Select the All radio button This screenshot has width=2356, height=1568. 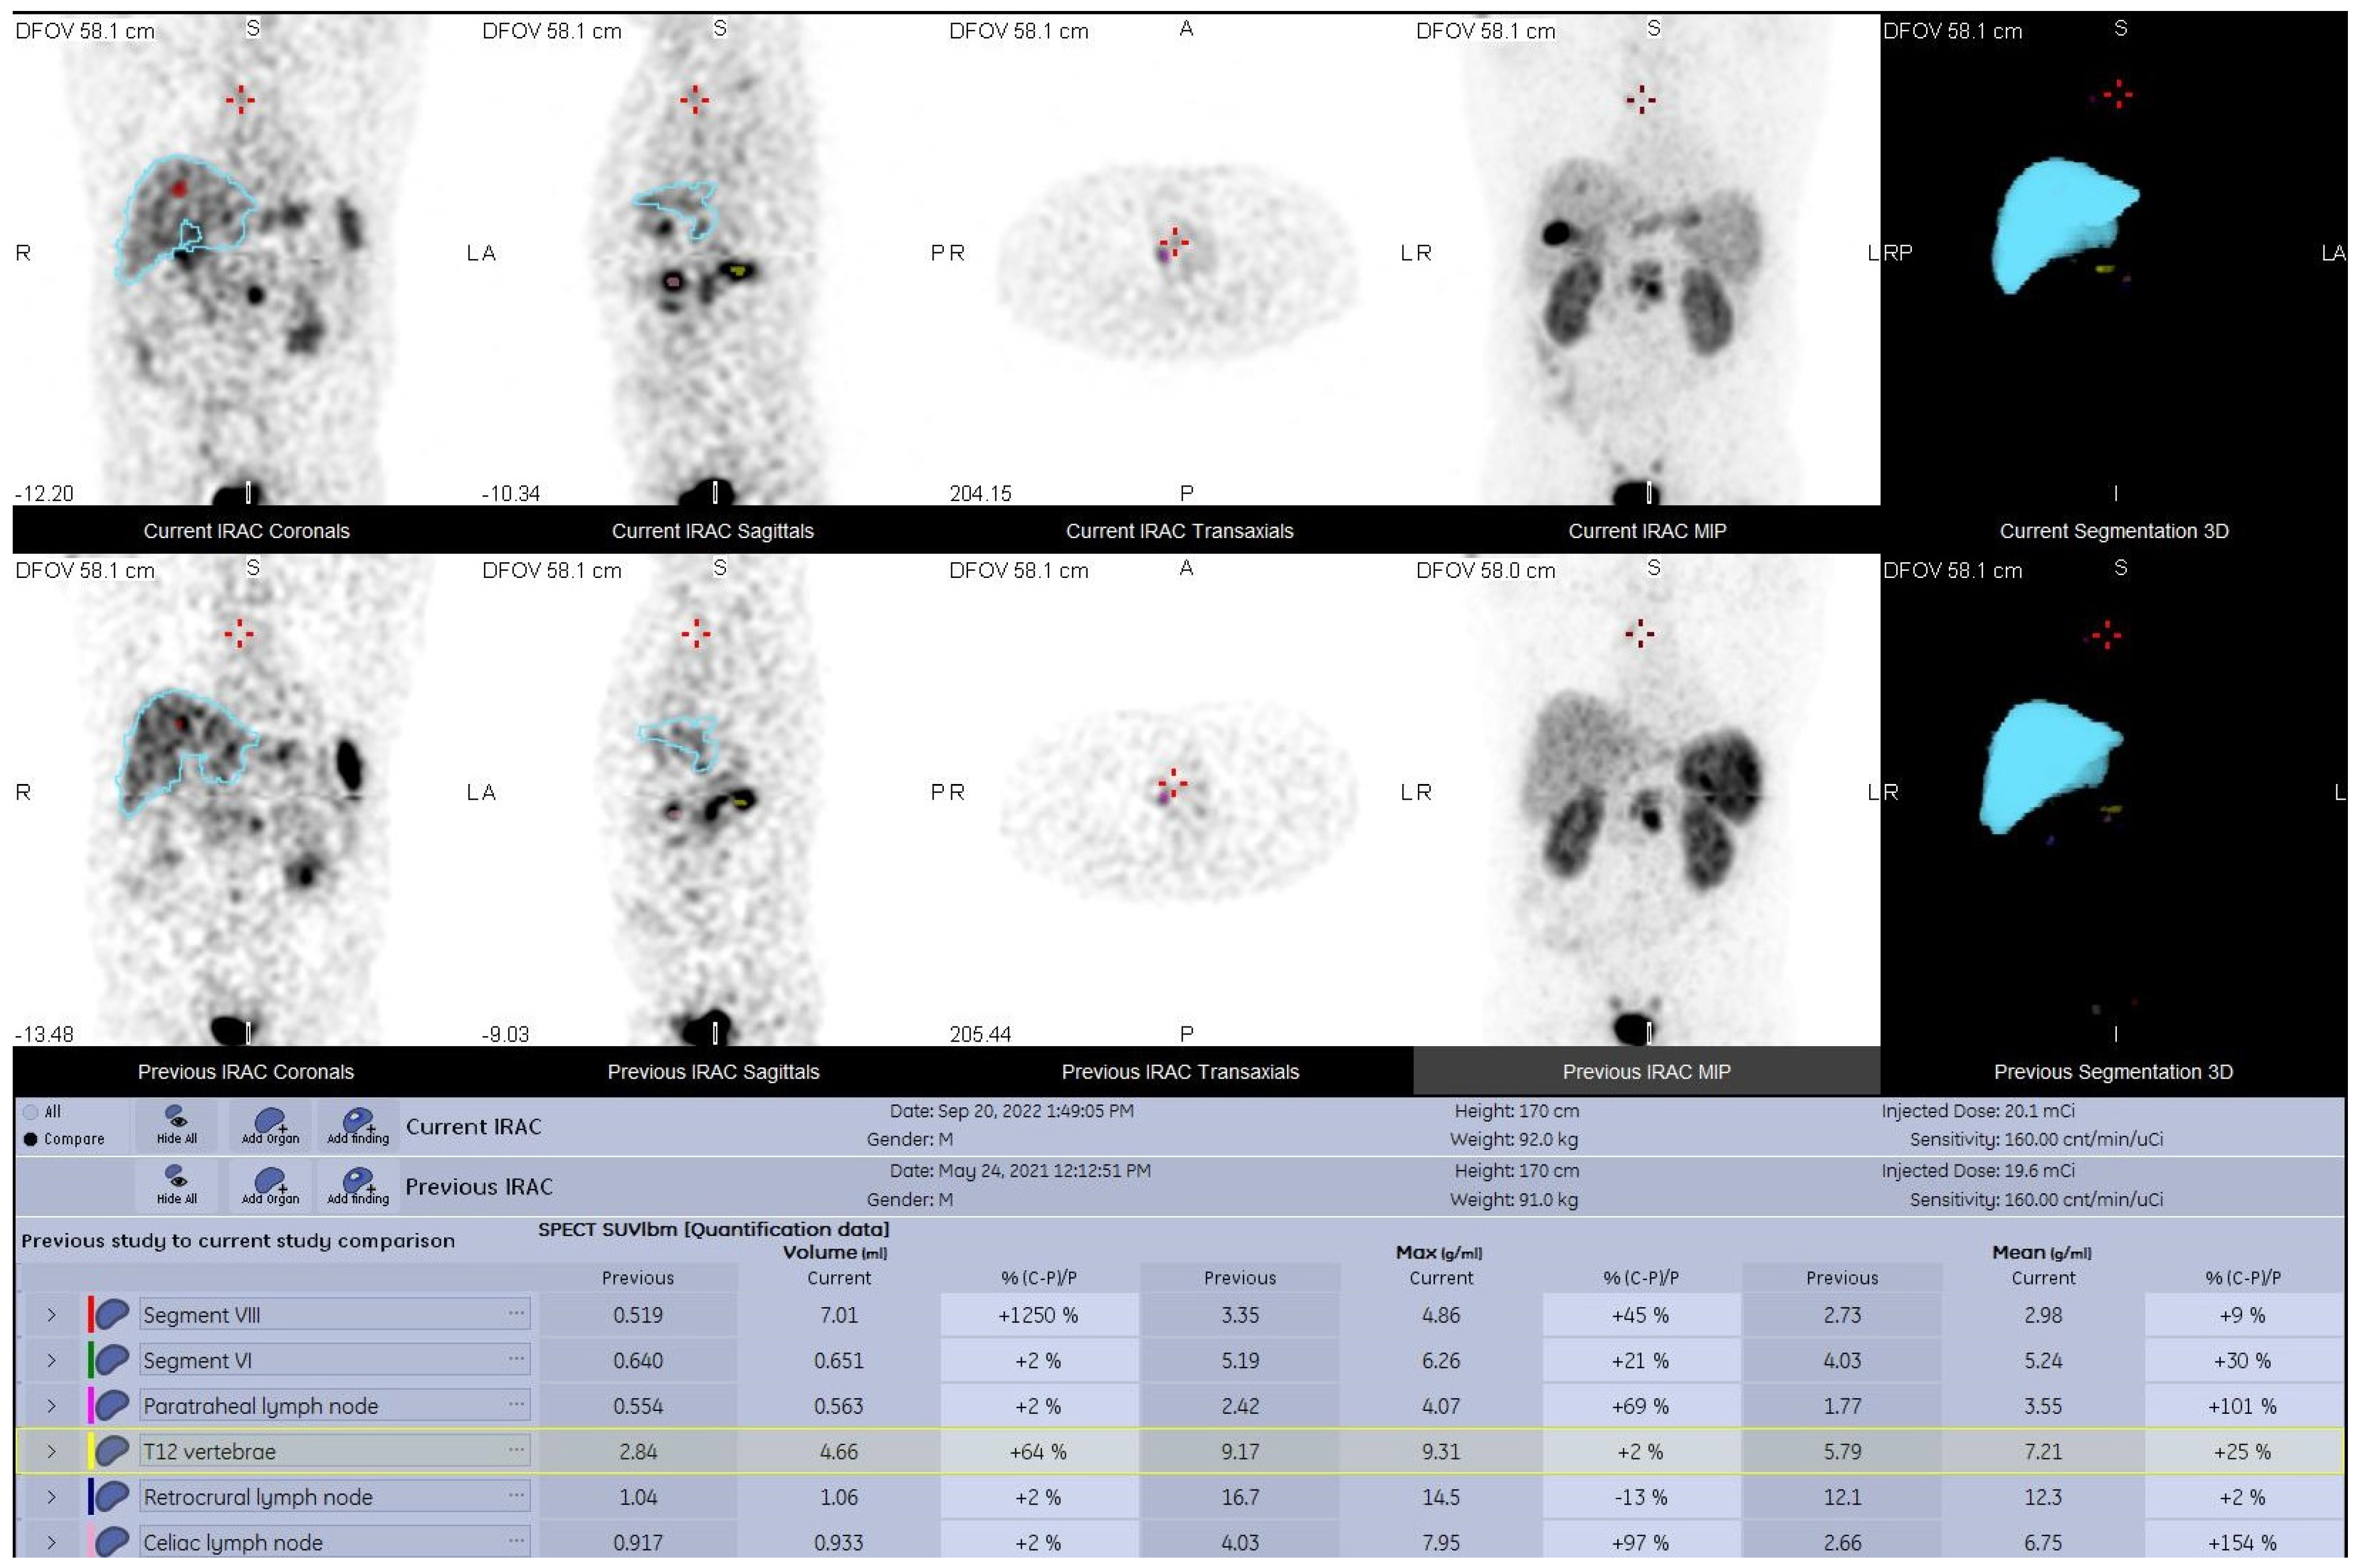pyautogui.click(x=31, y=1111)
